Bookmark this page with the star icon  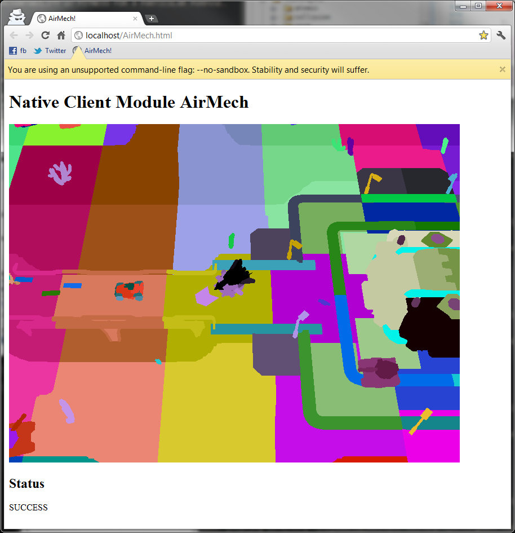coord(483,36)
